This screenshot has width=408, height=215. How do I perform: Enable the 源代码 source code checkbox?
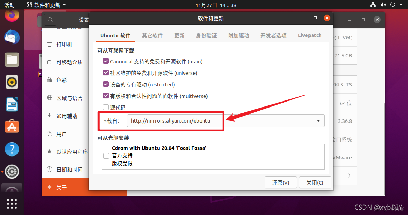106,107
